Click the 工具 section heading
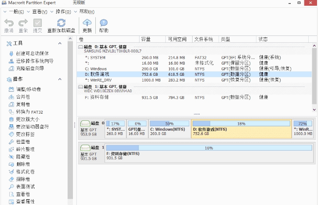This screenshot has height=205, width=318. 18,43
